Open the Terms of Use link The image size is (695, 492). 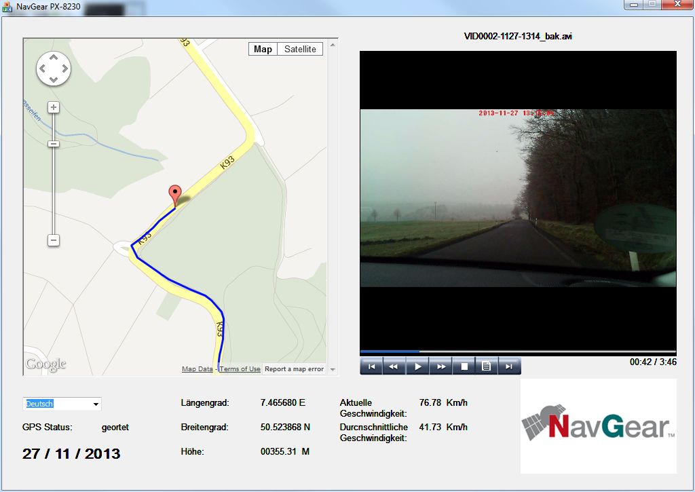click(240, 369)
